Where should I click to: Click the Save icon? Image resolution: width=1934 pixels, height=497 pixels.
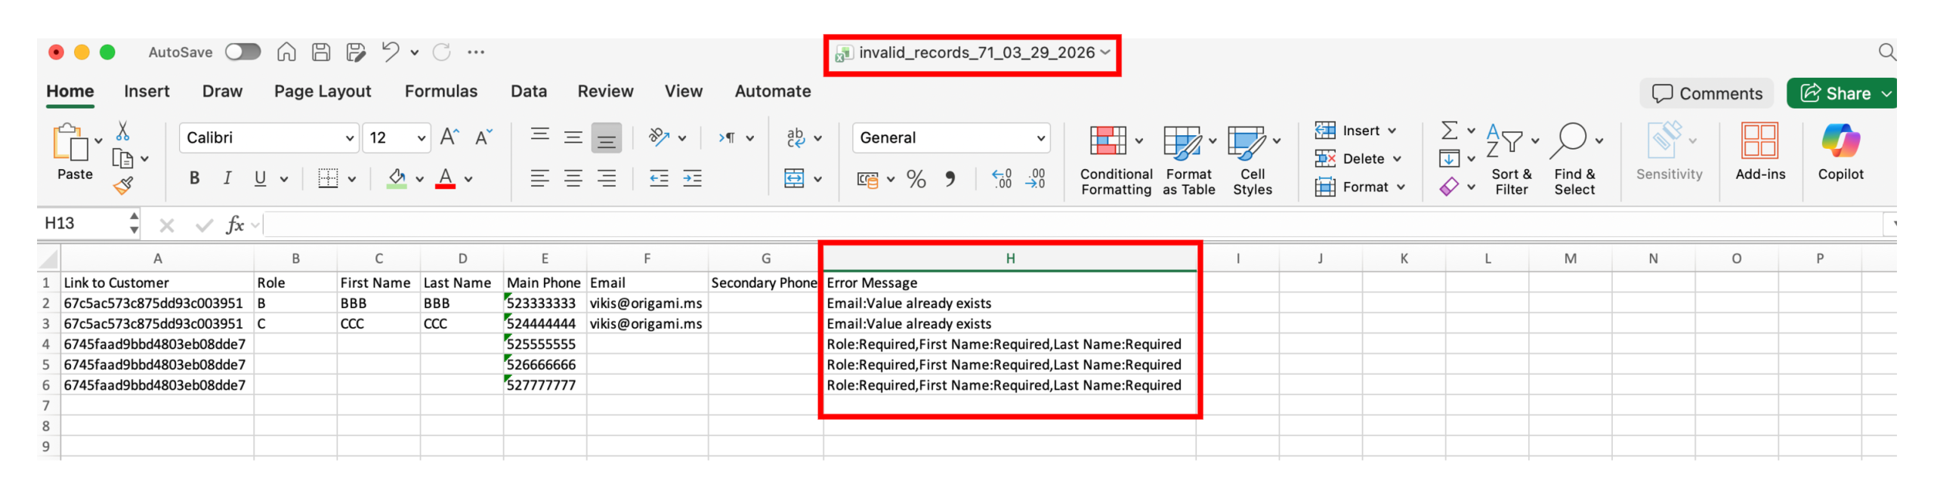321,51
